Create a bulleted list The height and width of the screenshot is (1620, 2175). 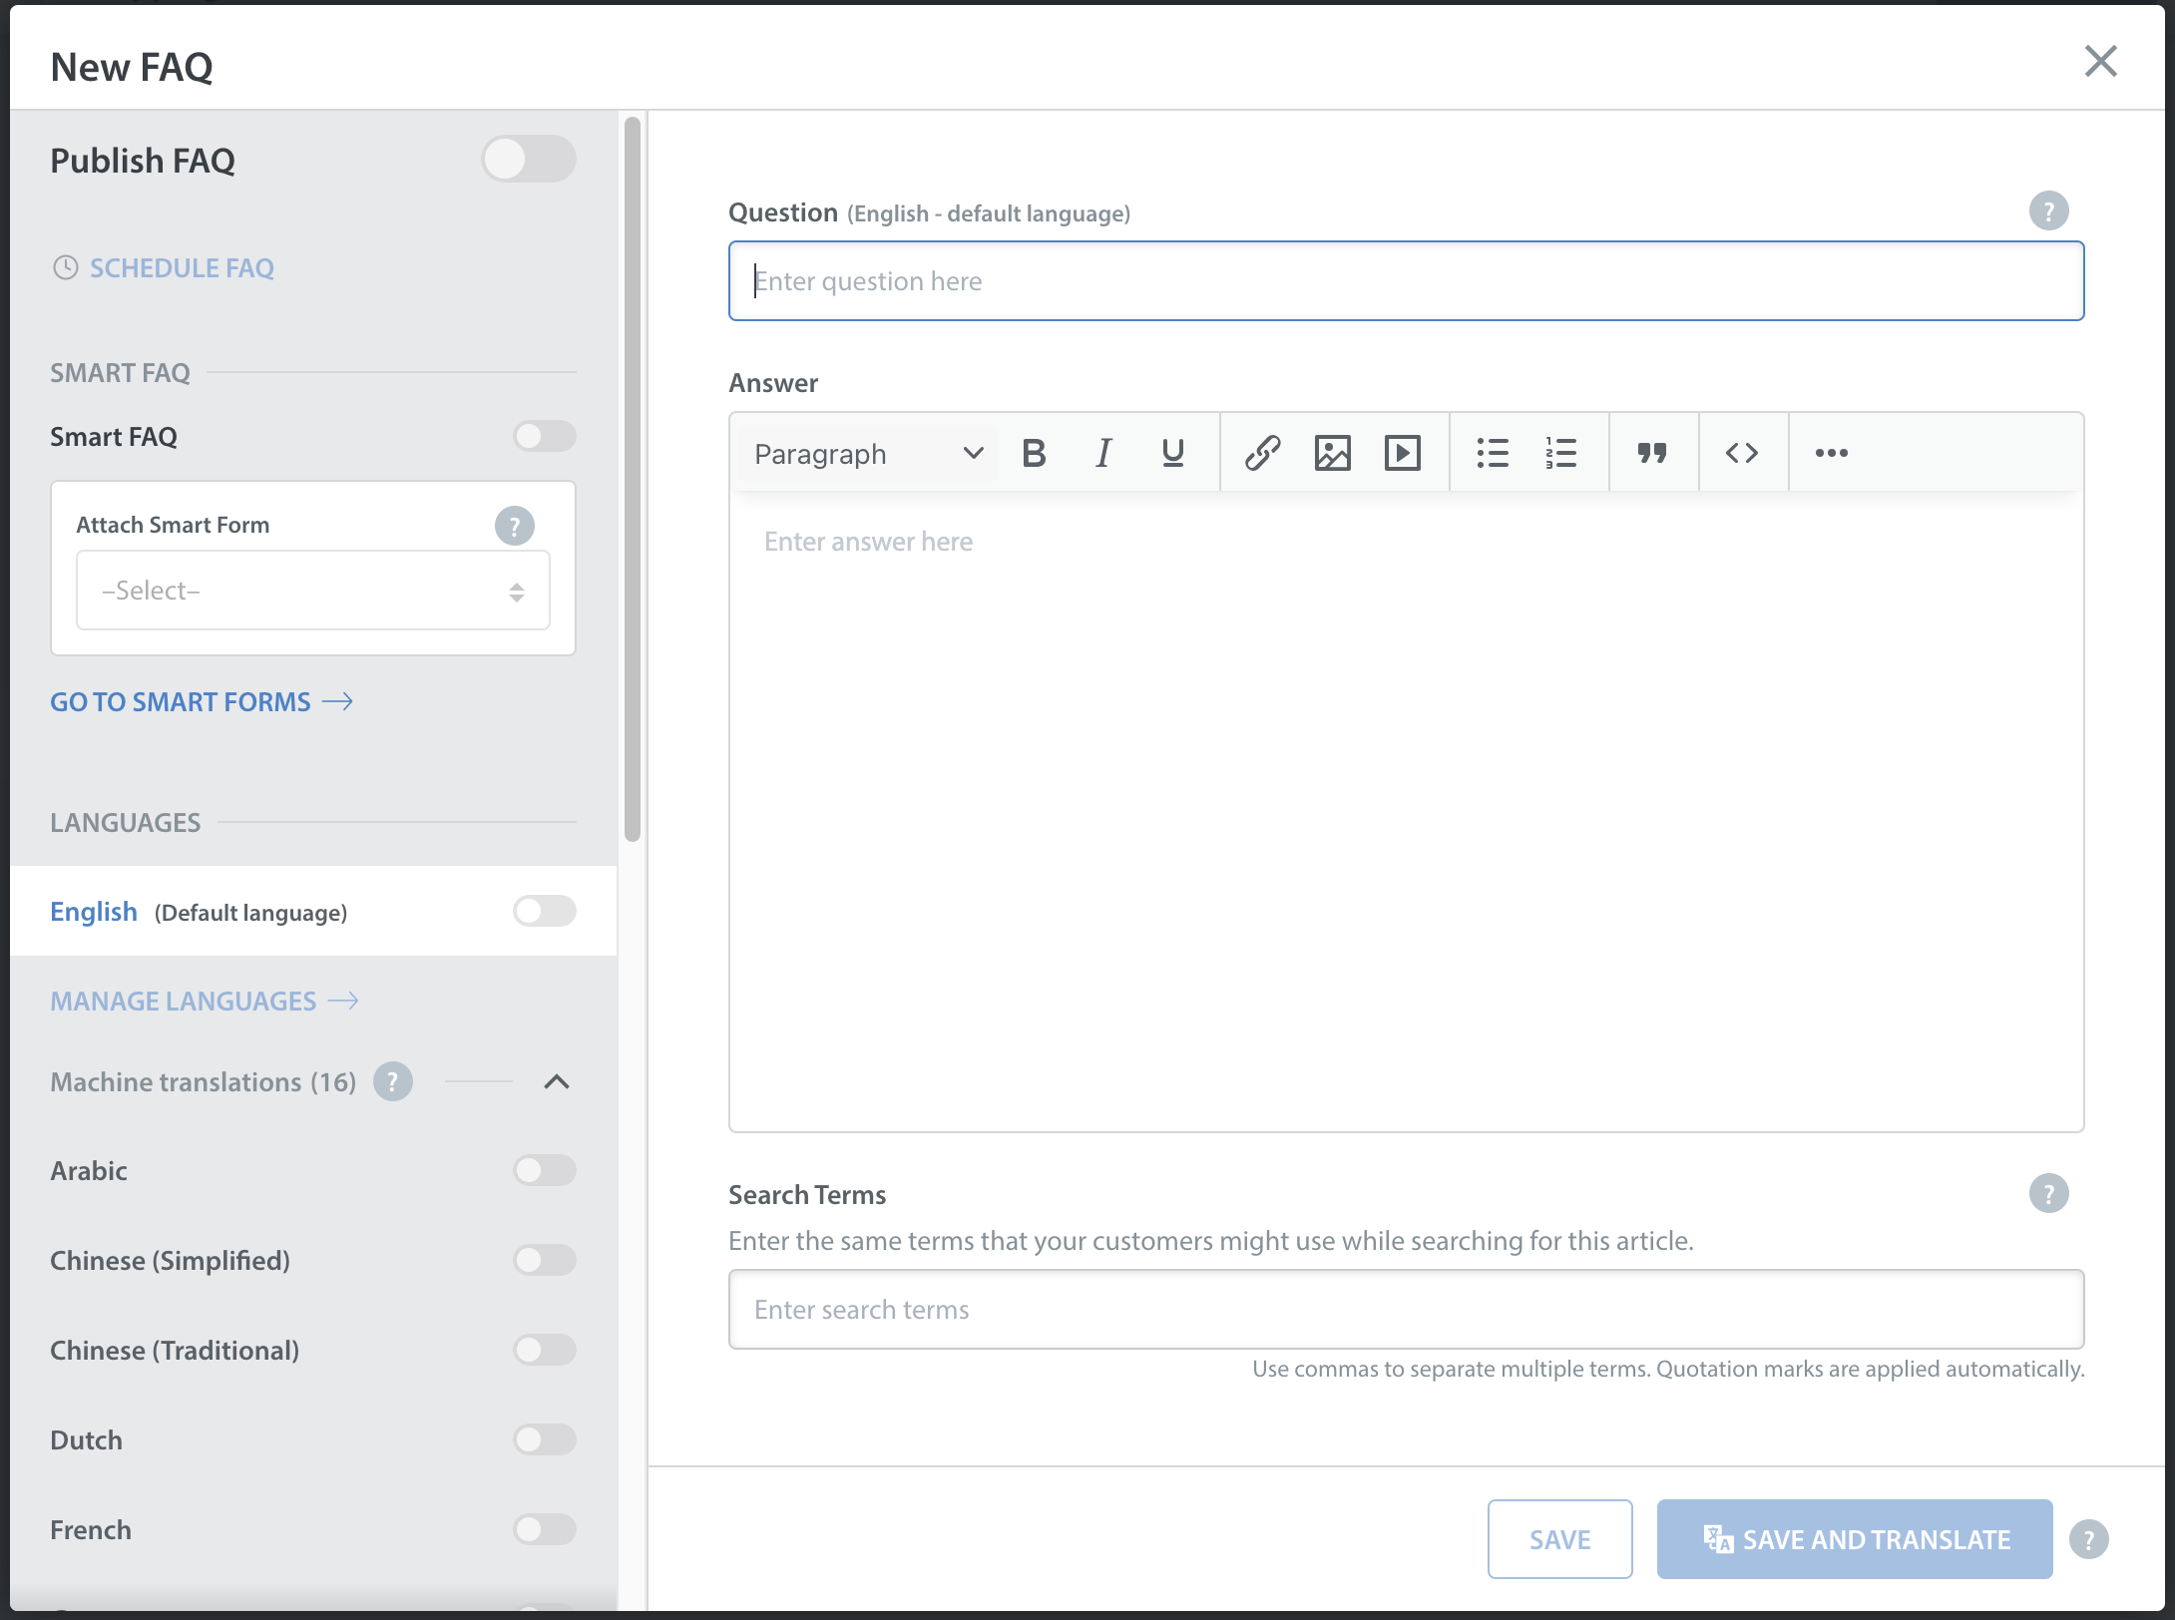pyautogui.click(x=1493, y=453)
